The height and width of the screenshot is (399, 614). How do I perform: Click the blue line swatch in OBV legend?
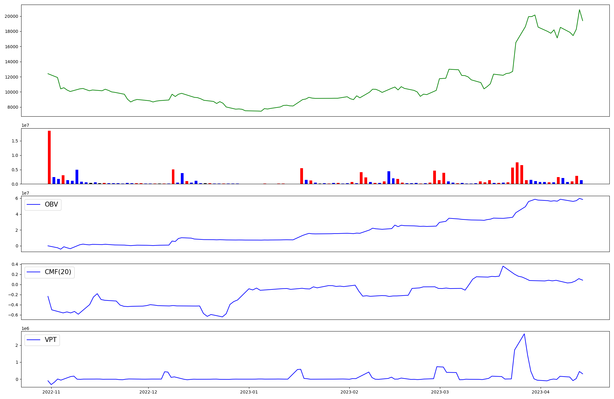coord(34,205)
